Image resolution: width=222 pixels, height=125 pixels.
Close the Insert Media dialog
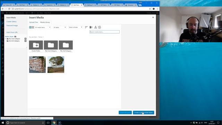pos(153,17)
